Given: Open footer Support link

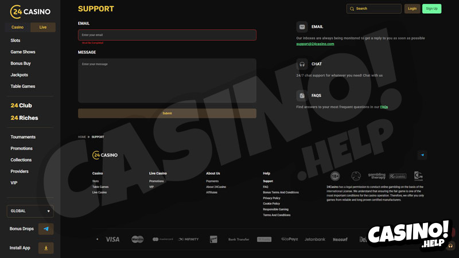Looking at the screenshot, I should point(268,181).
